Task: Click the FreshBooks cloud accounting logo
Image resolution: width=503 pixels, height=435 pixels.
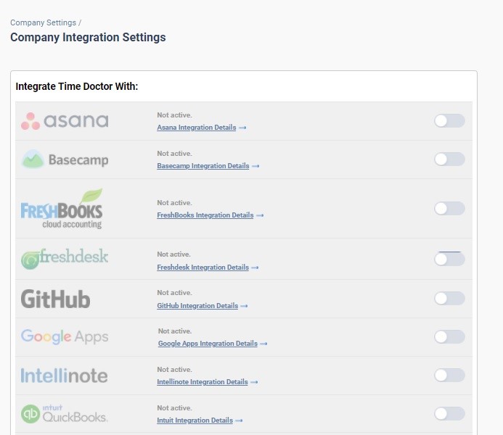Action: coord(62,209)
